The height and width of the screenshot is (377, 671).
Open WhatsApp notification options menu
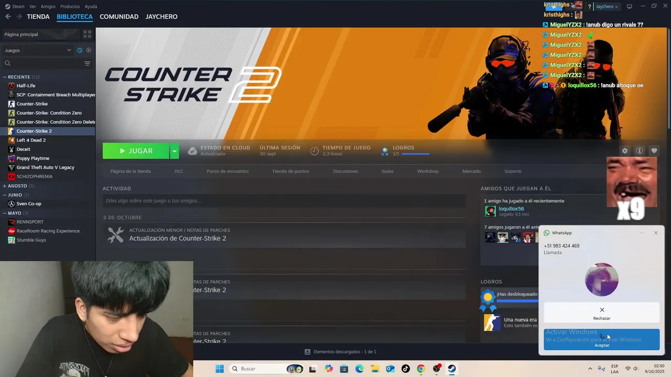click(642, 233)
